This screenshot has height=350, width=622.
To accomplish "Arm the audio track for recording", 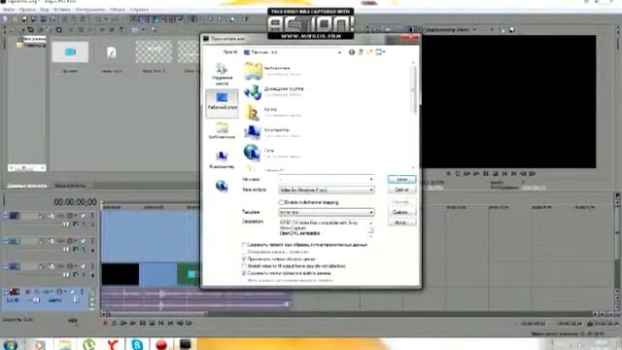I will pyautogui.click(x=27, y=292).
